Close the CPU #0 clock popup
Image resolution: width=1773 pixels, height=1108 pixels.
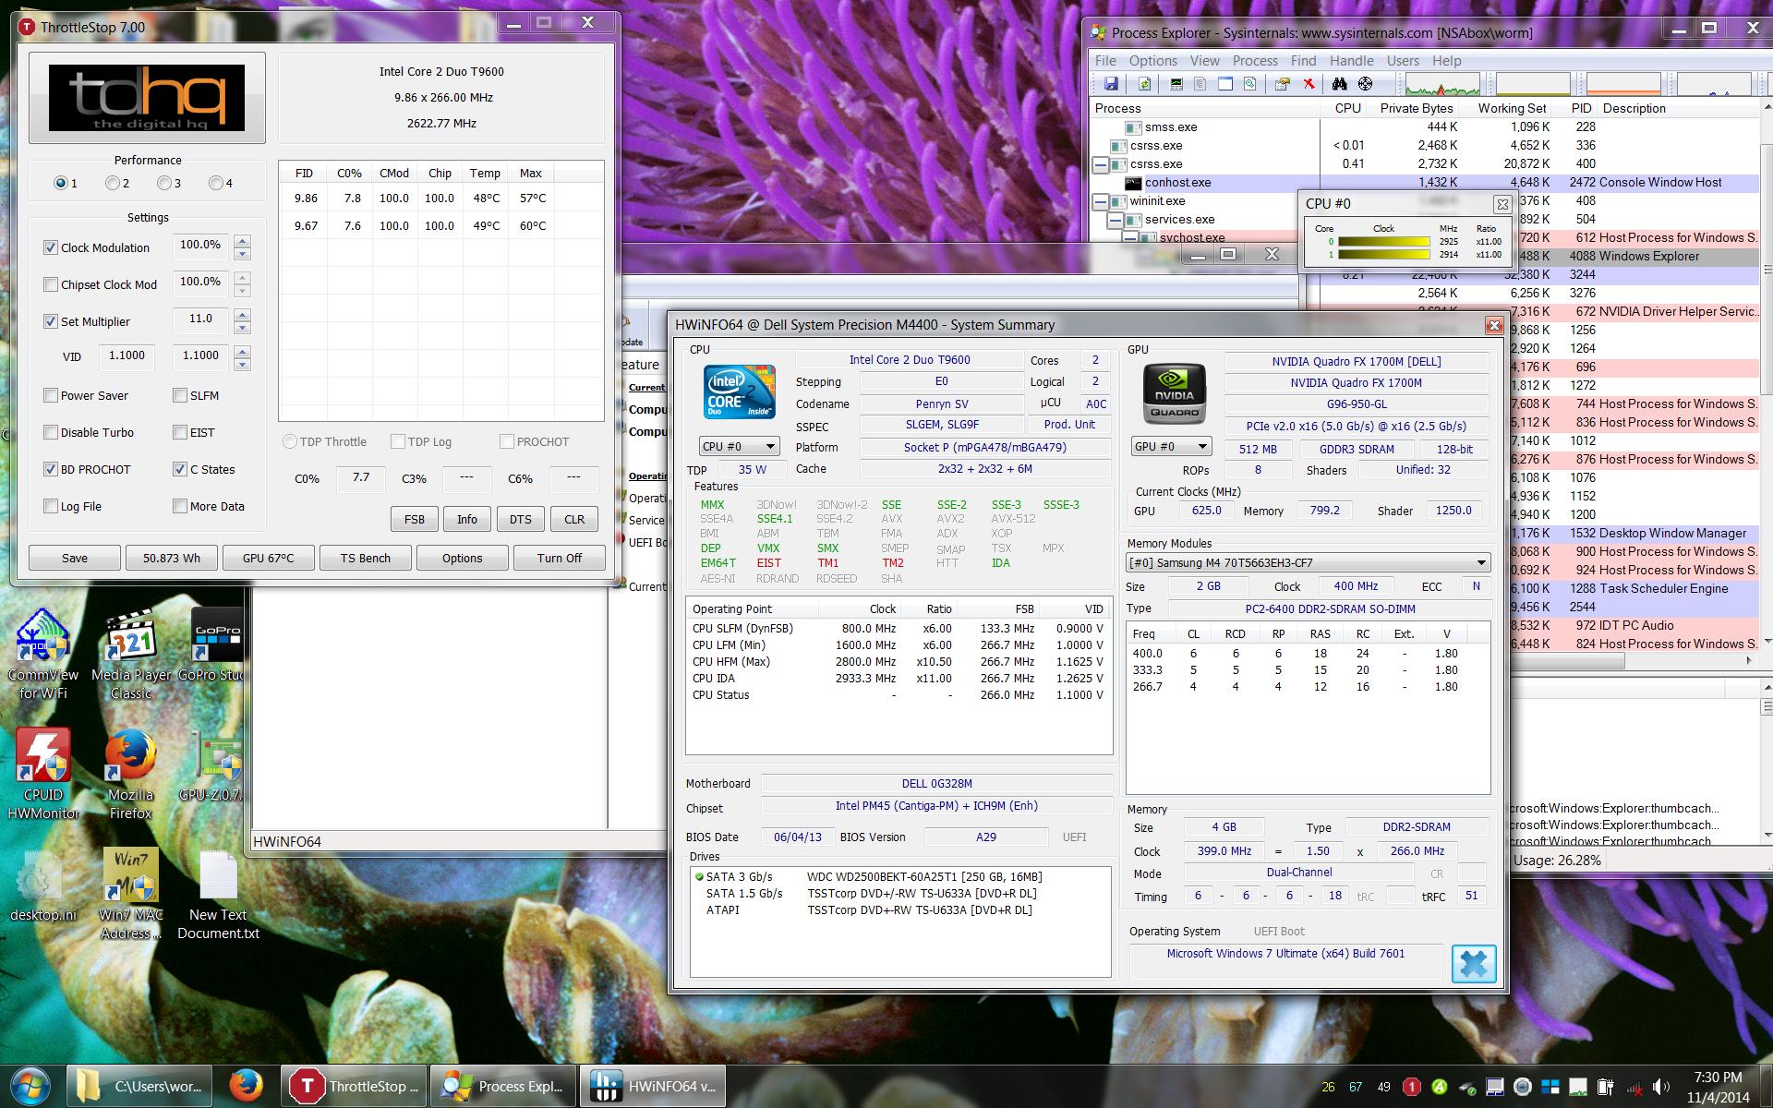pyautogui.click(x=1502, y=204)
